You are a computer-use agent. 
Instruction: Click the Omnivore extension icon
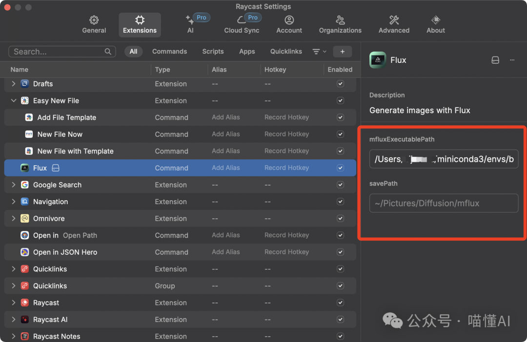pyautogui.click(x=25, y=218)
